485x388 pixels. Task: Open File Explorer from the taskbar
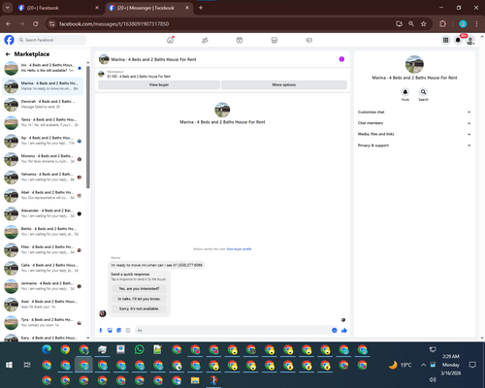tap(195, 380)
